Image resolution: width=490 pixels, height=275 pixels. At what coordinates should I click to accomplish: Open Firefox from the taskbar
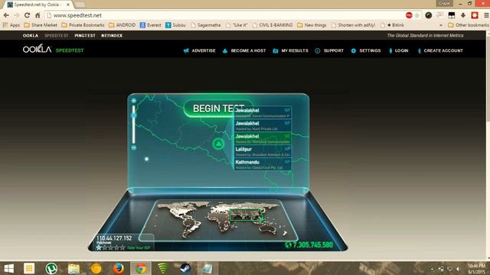[119, 268]
